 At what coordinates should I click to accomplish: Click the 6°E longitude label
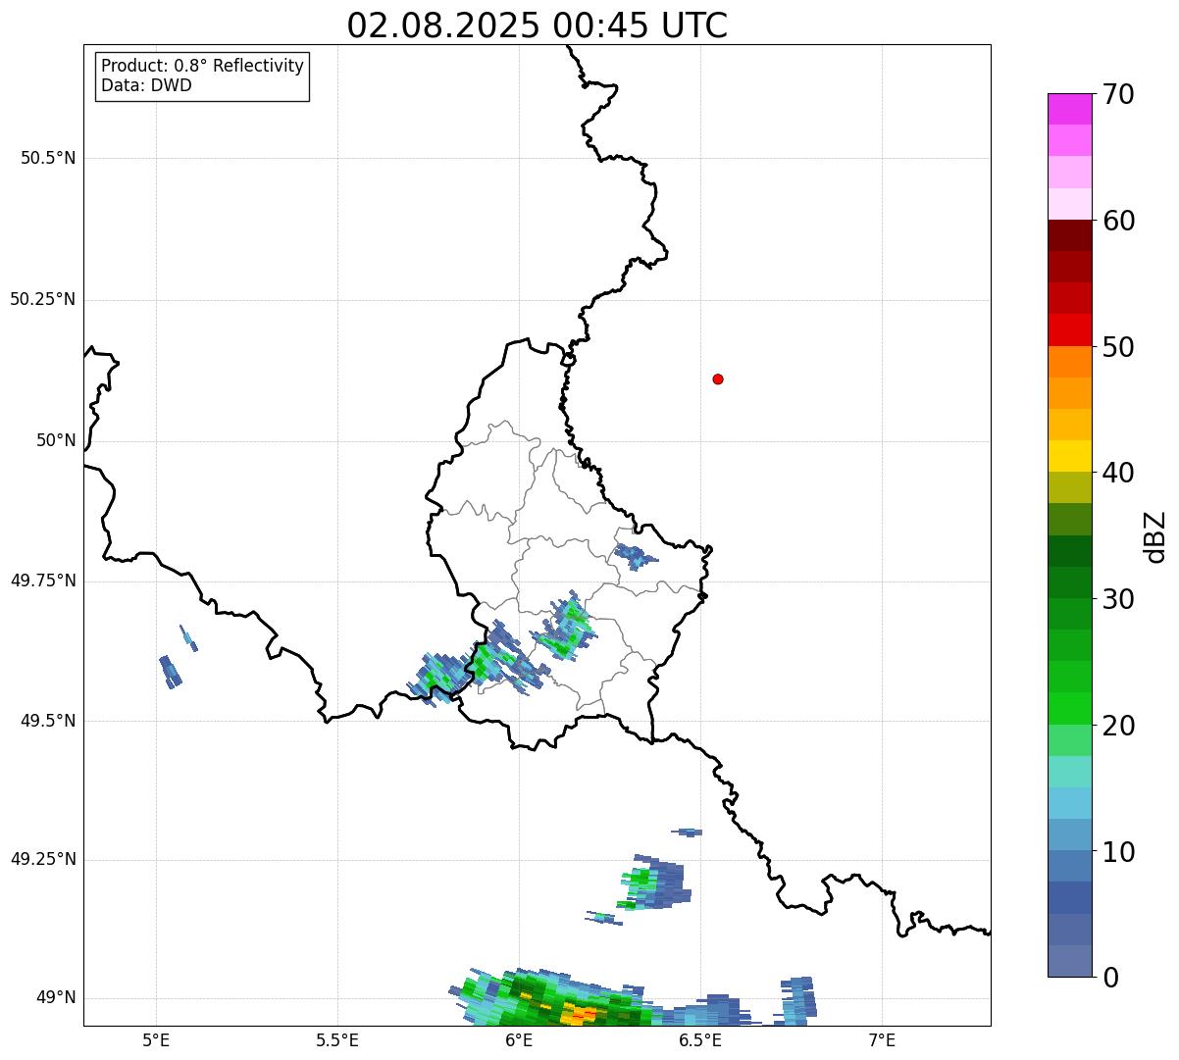click(519, 1039)
